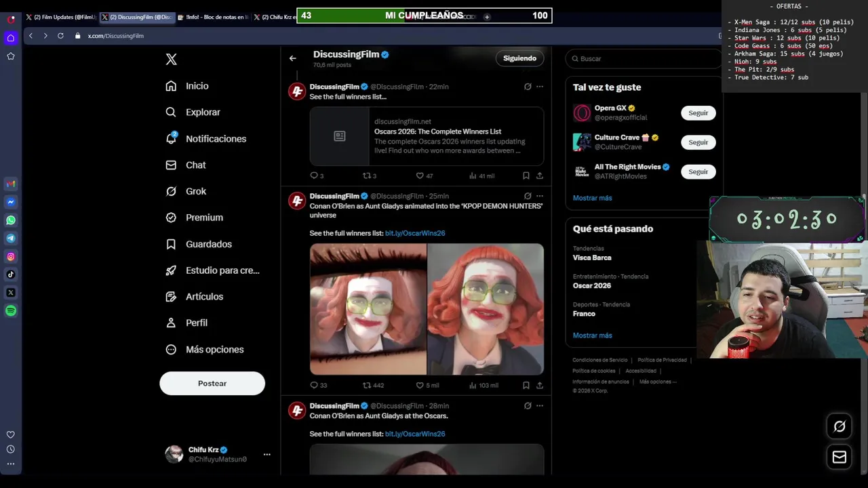Open Instagram in the browser sidebar
The width and height of the screenshot is (868, 488).
click(11, 256)
